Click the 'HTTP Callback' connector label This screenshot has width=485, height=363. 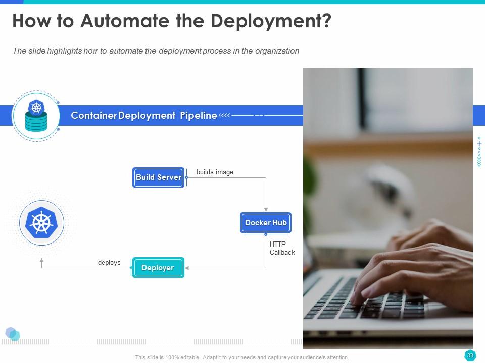click(x=282, y=249)
